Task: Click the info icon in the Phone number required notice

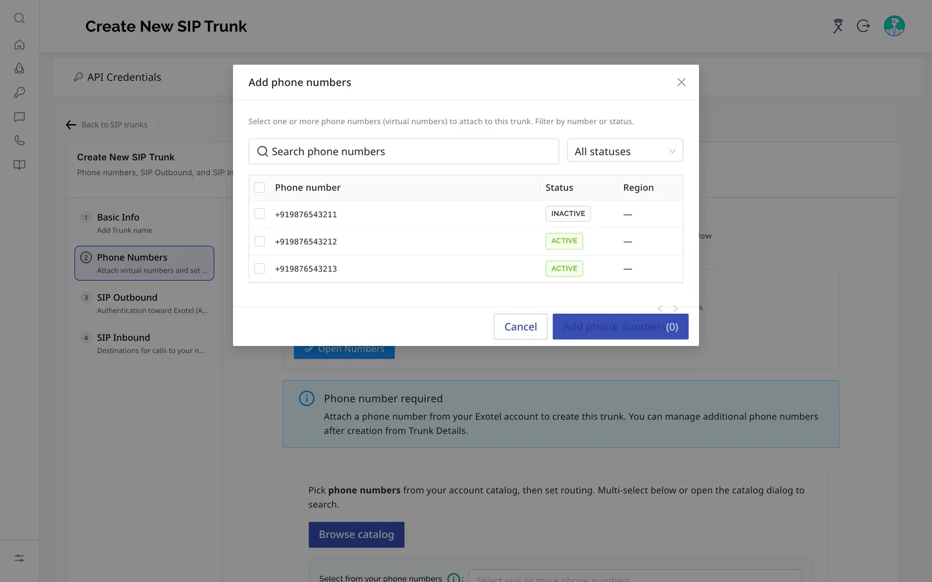Action: pos(307,398)
